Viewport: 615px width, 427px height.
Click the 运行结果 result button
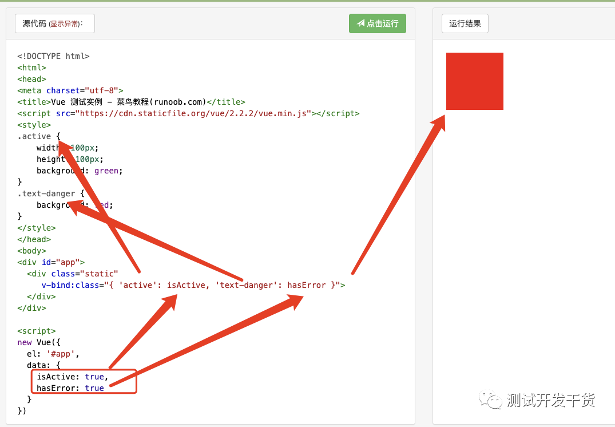[465, 23]
